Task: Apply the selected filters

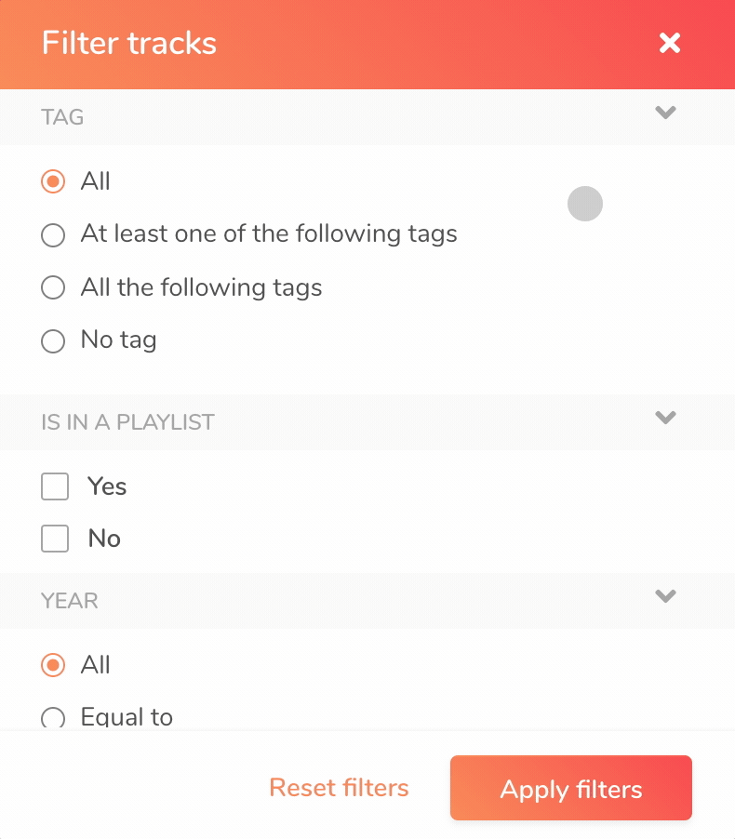Action: 571,788
